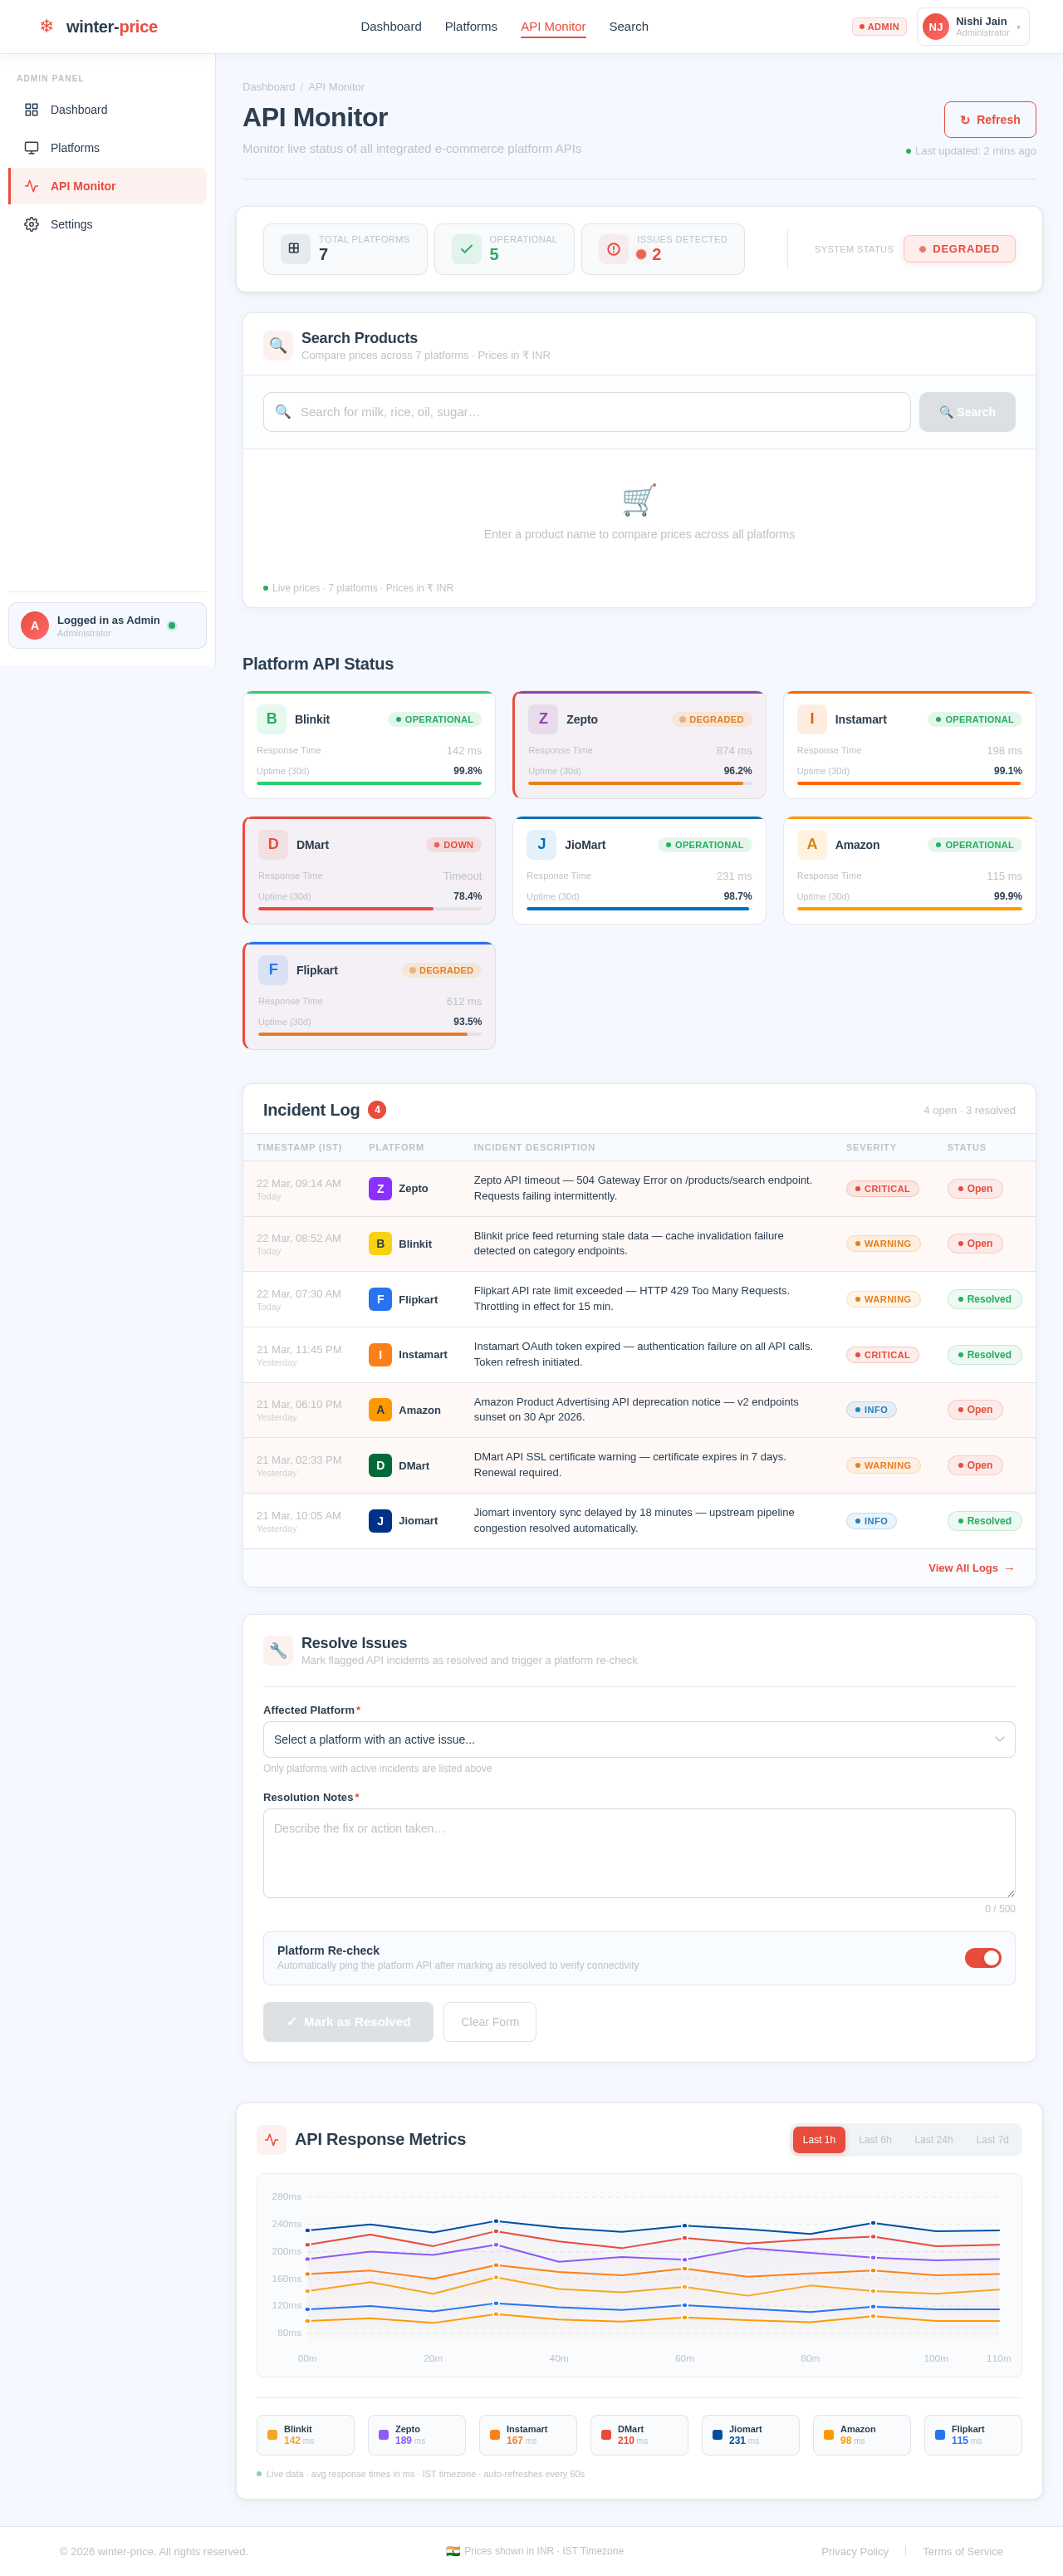The height and width of the screenshot is (2576, 1063).
Task: Select the Last 7d time range tab
Action: point(992,2140)
